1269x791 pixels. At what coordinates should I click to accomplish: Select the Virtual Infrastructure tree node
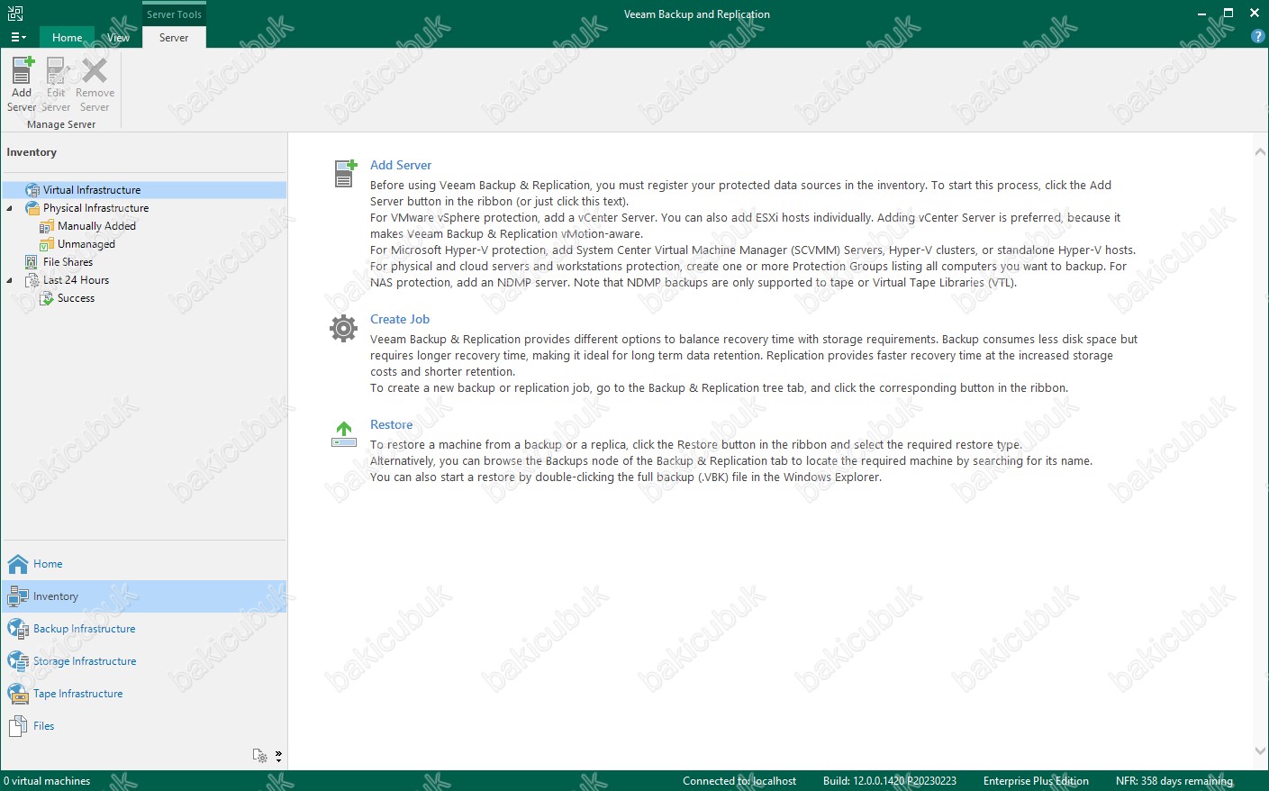(92, 190)
